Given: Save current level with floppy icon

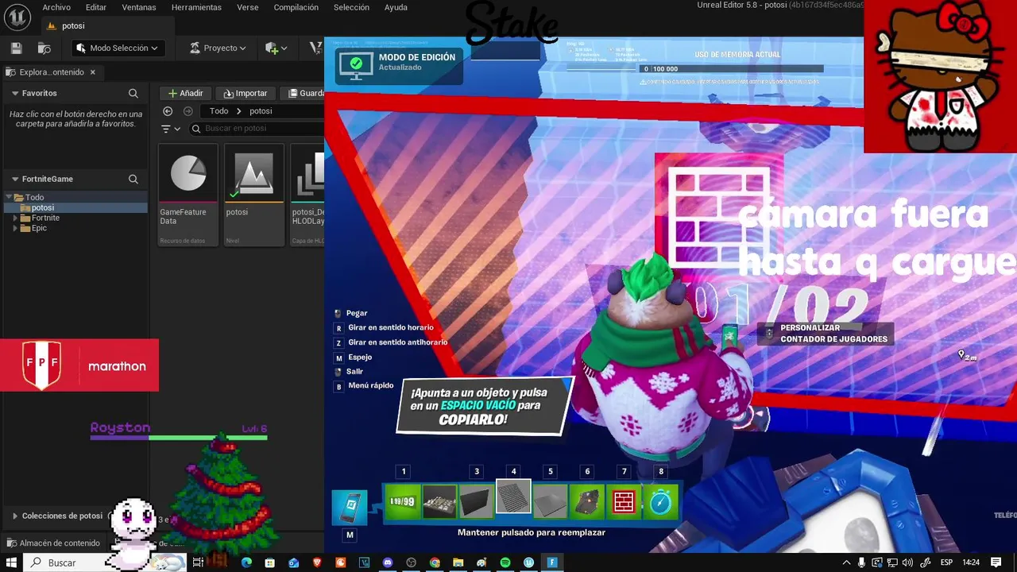Looking at the screenshot, I should pyautogui.click(x=17, y=48).
